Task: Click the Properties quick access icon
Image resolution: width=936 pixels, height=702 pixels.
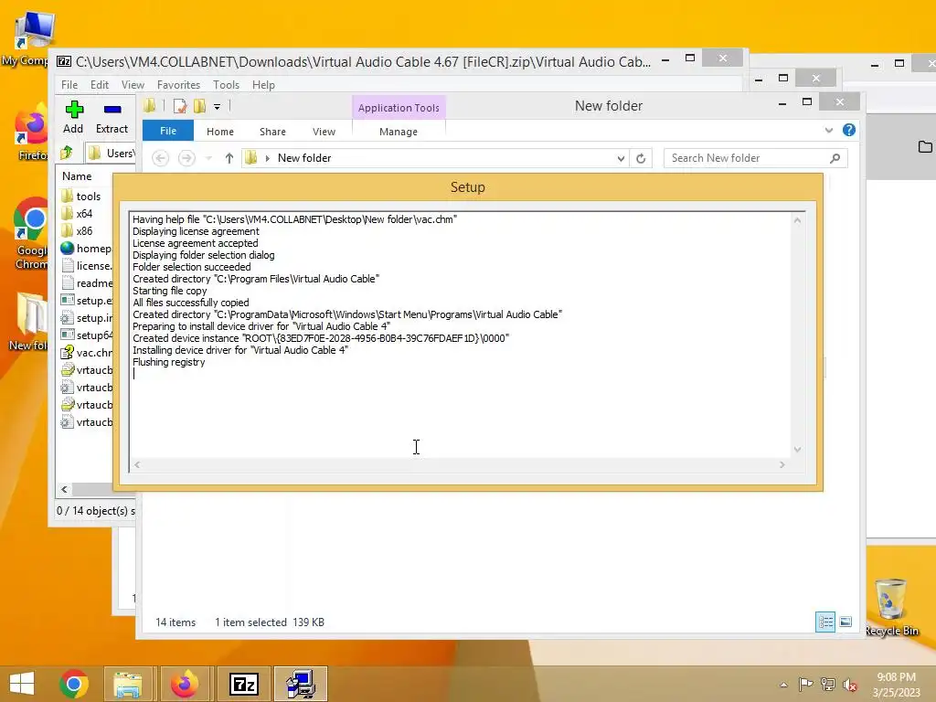Action: pos(179,106)
